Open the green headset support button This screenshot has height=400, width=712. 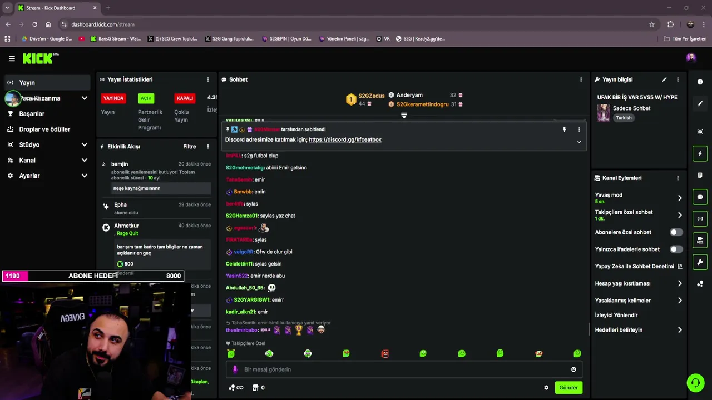tap(695, 383)
